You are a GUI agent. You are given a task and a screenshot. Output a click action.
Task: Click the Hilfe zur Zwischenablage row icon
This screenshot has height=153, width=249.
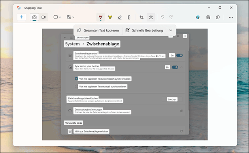coord(70,131)
